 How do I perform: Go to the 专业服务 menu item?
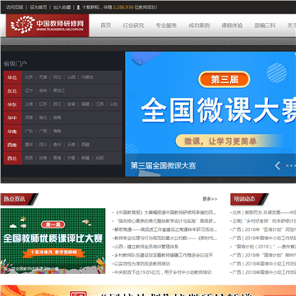coord(166,25)
